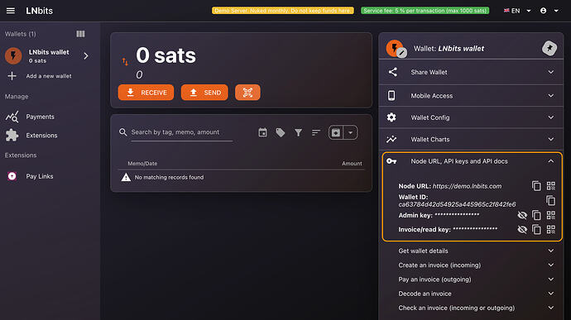Open the QR code scanner button

[247, 93]
